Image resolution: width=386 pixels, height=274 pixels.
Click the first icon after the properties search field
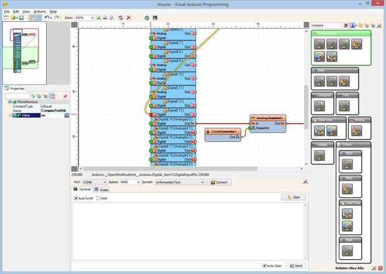pyautogui.click(x=33, y=97)
